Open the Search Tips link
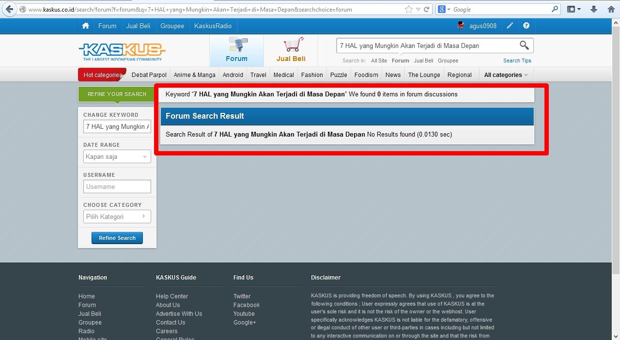 517,61
